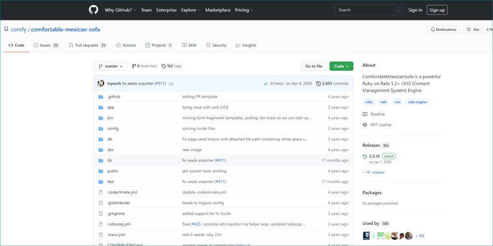
Task: Open the master branch dropdown
Action: (x=110, y=66)
